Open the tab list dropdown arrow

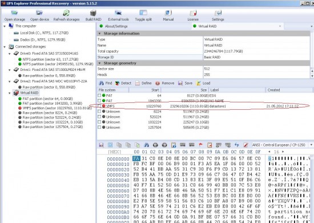tap(312, 26)
